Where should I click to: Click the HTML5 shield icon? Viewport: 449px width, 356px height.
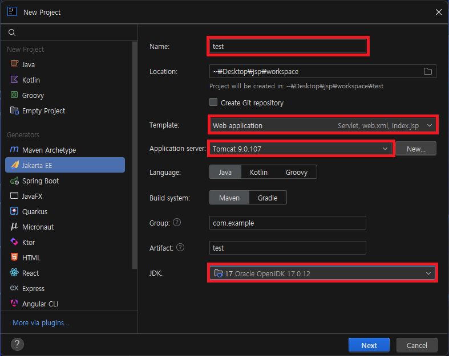click(x=14, y=257)
